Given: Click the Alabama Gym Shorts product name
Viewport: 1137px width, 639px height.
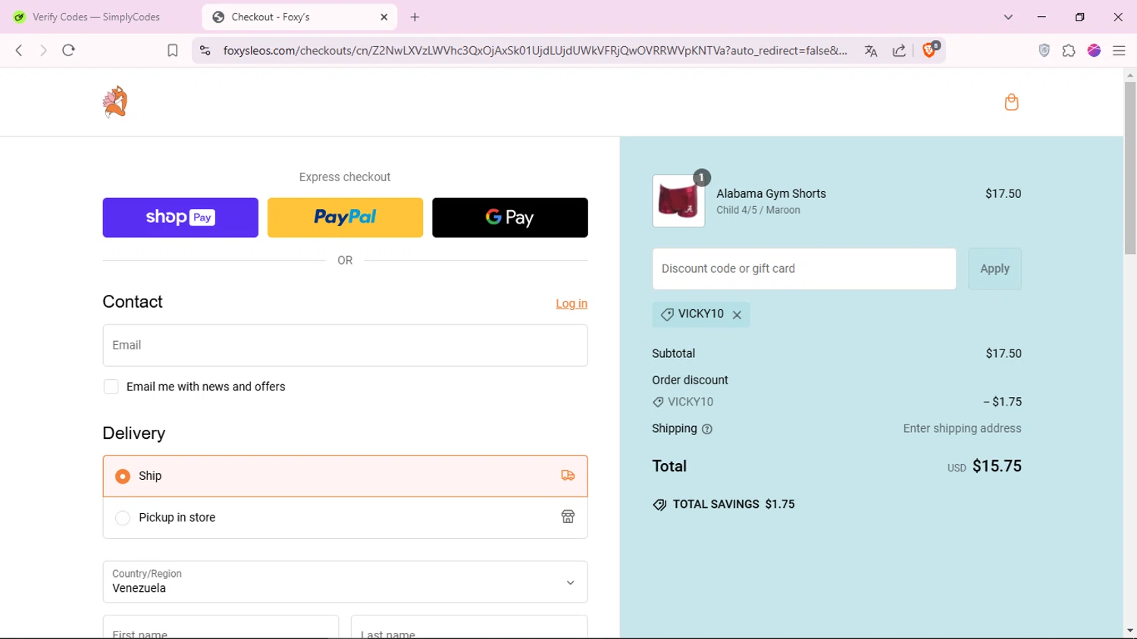Looking at the screenshot, I should 771,194.
